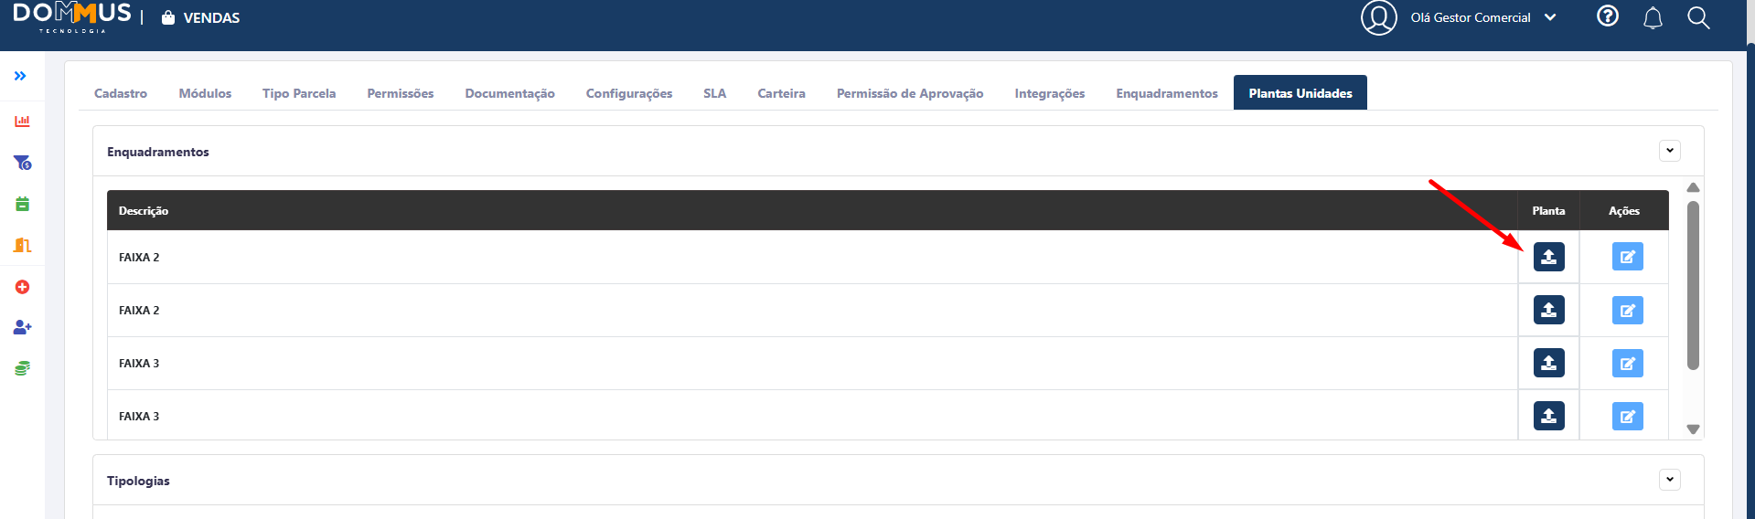Open the red bar chart sidebar icon
This screenshot has height=519, width=1755.
tap(22, 121)
